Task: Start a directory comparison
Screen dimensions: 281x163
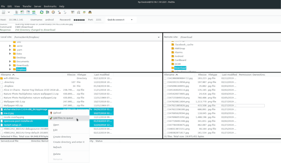Action: tap(78, 12)
